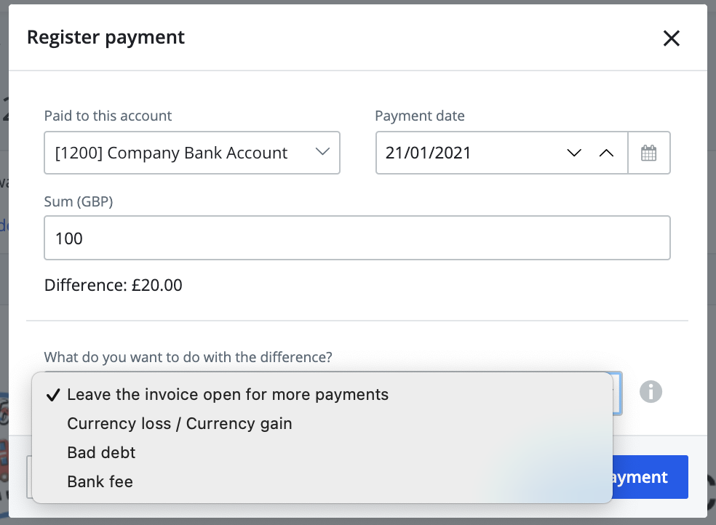The height and width of the screenshot is (525, 716).
Task: Choose Bad debt from the difference options
Action: point(101,452)
